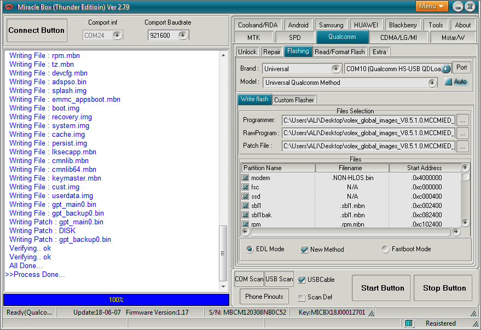Click the files list horizontal scrollbar
Viewport: 481px width, 330px height.
351,232
